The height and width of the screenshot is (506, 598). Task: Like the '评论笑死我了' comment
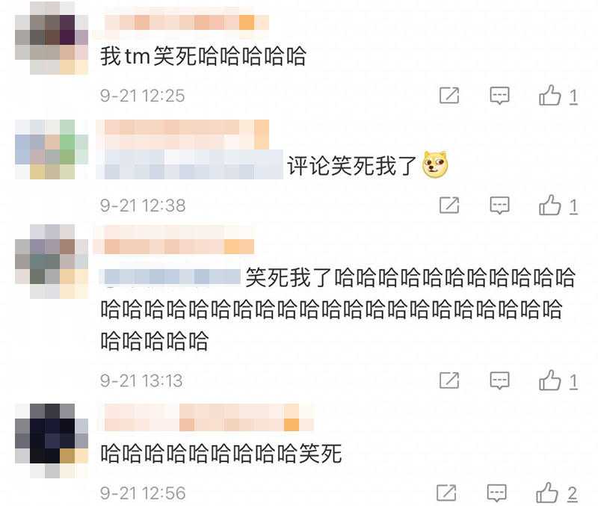pyautogui.click(x=549, y=205)
